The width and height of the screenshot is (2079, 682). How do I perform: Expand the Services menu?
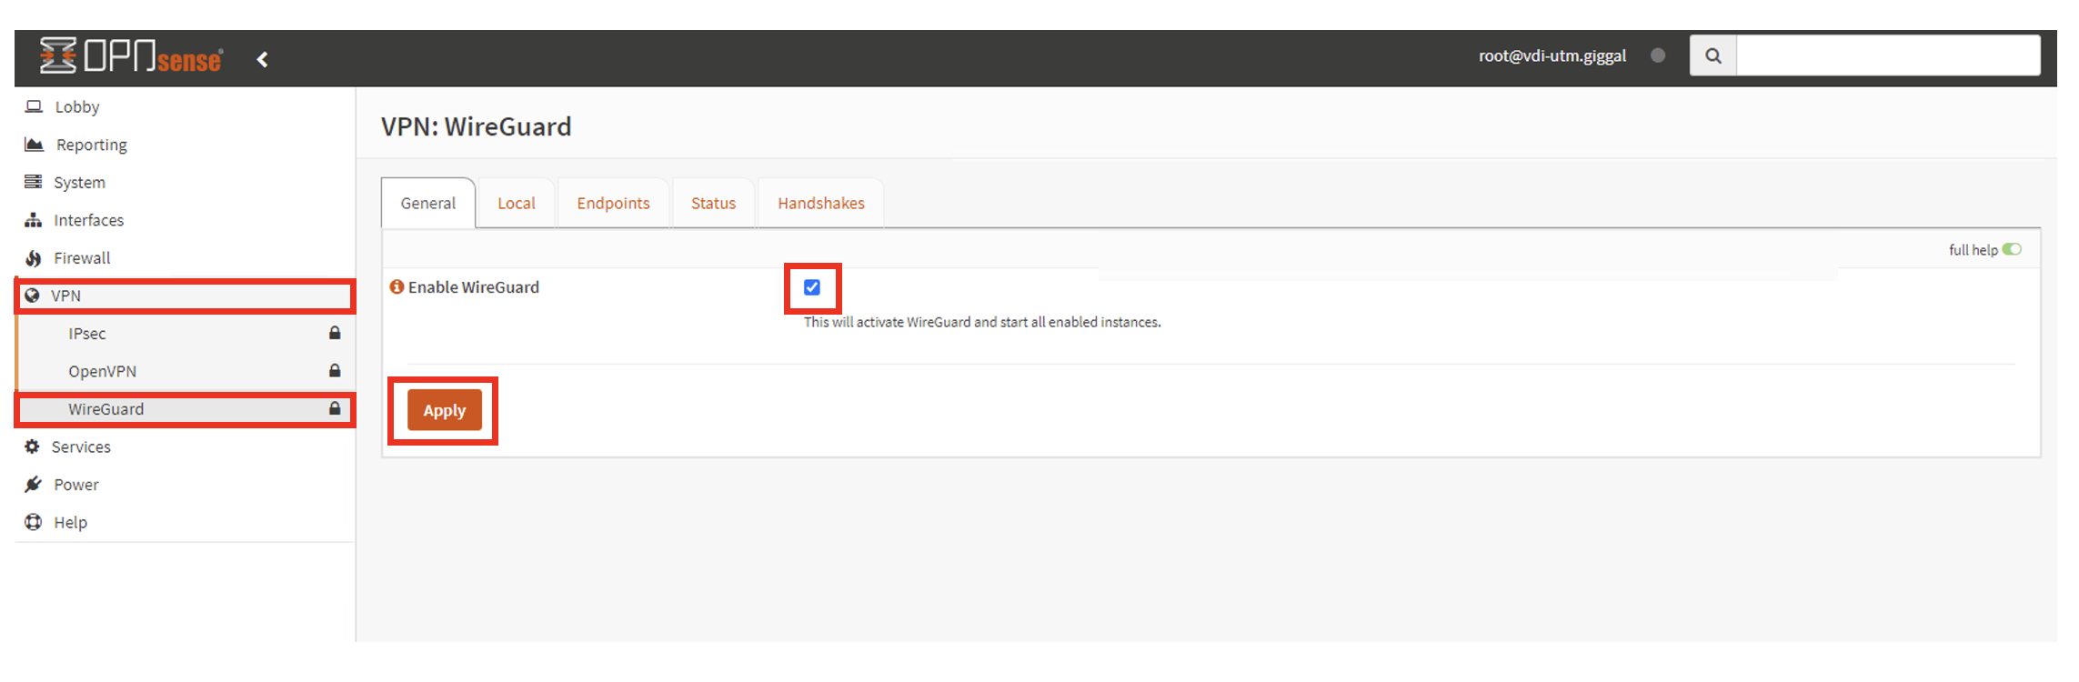[185, 446]
